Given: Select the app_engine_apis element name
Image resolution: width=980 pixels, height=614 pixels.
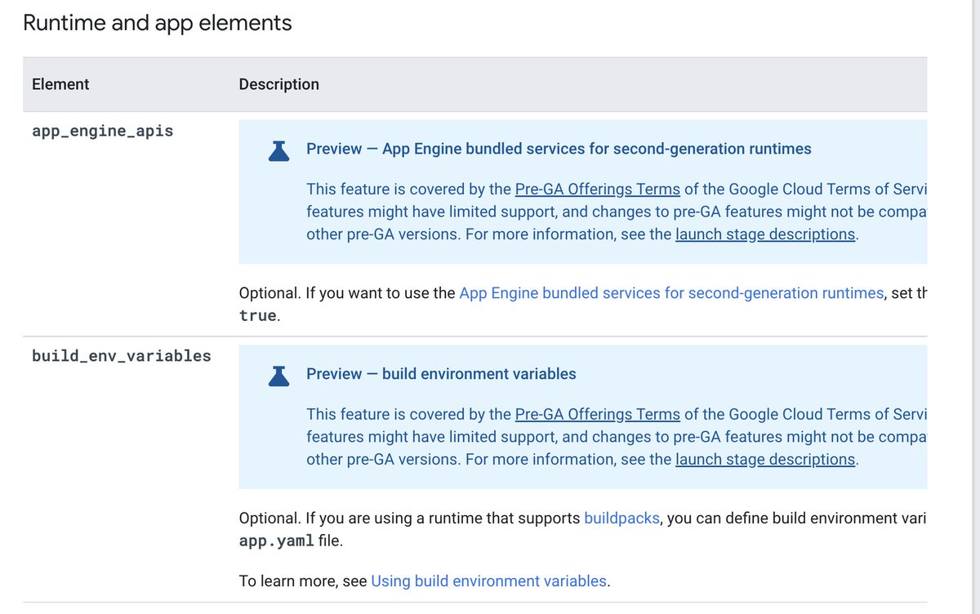Looking at the screenshot, I should (x=102, y=131).
